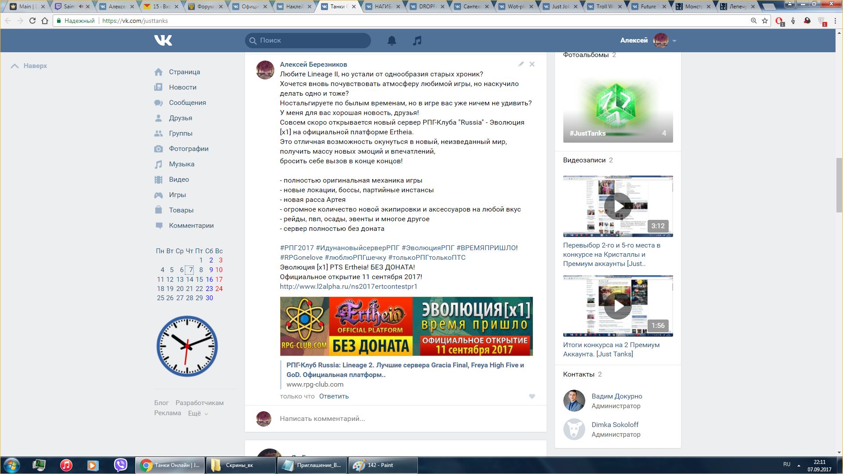Click the VK search field
This screenshot has width=843, height=474.
coord(308,40)
